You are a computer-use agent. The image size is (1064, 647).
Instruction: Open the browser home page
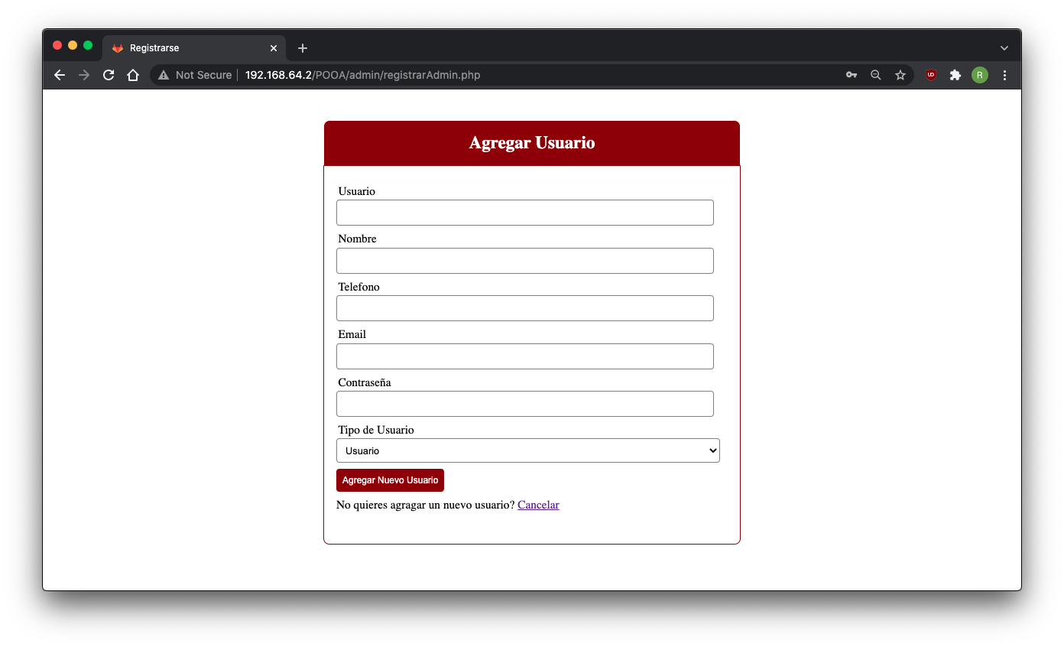click(x=133, y=74)
